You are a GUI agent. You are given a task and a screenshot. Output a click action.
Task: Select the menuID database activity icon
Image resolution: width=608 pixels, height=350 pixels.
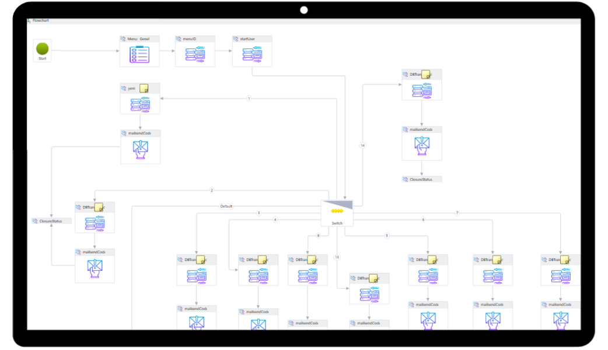[195, 55]
